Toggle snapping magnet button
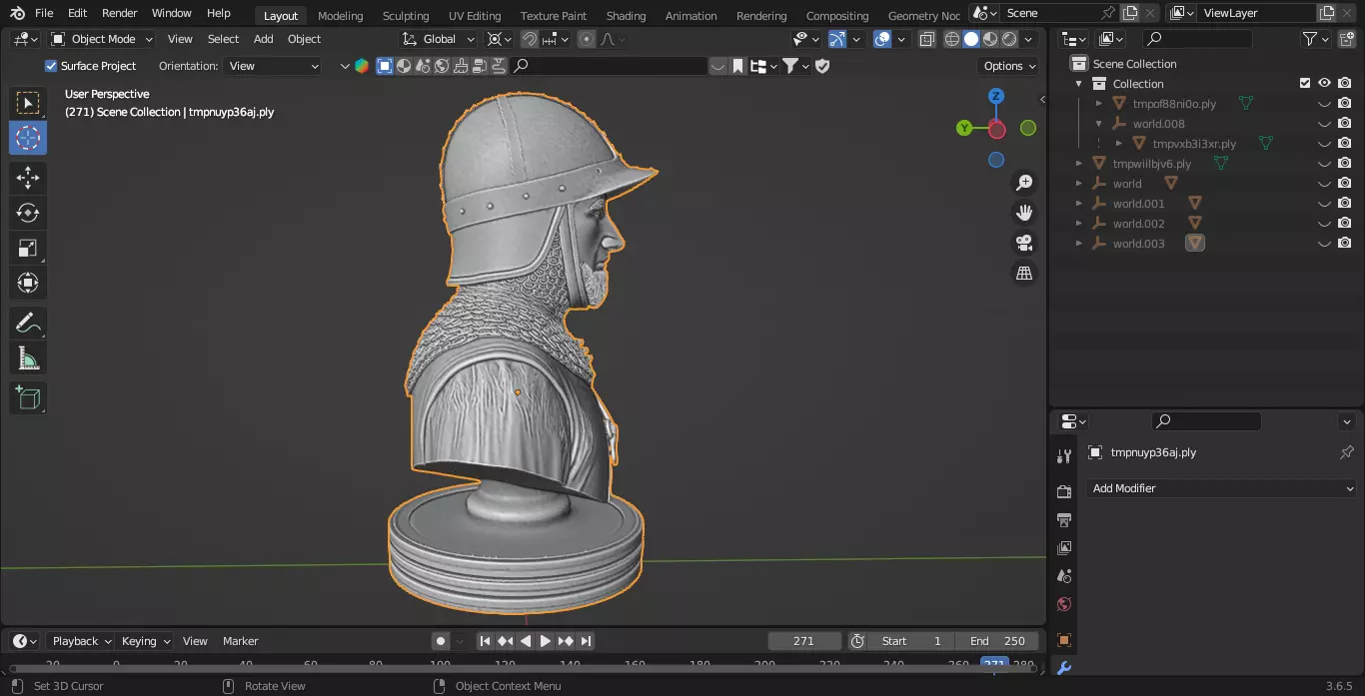The image size is (1365, 696). pyautogui.click(x=530, y=39)
